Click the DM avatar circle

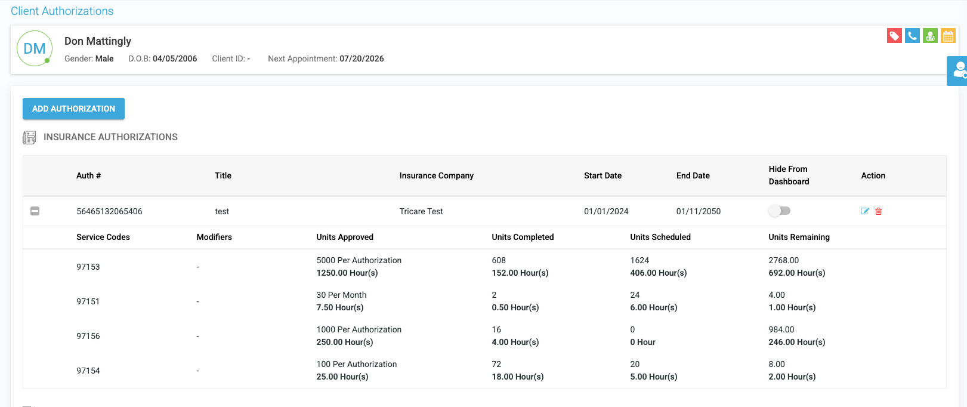(x=35, y=48)
